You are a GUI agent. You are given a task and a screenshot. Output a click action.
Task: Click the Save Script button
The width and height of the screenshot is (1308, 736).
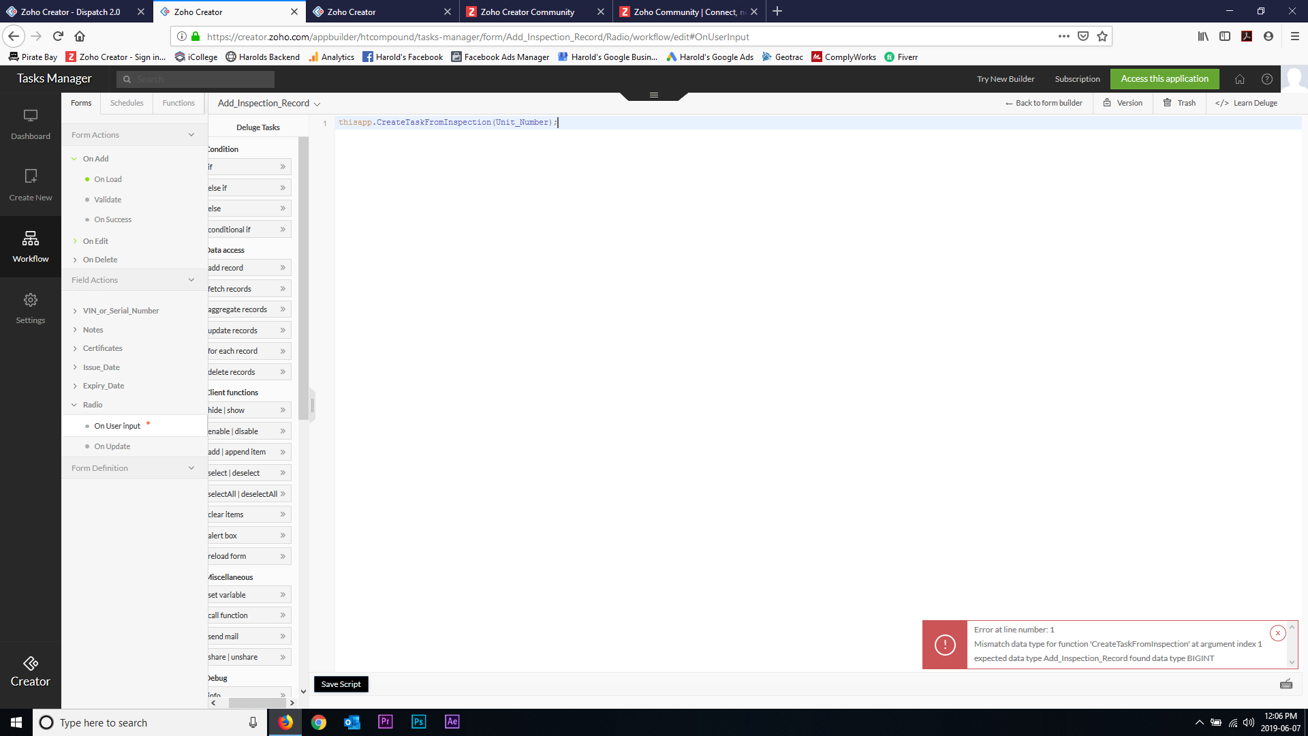pyautogui.click(x=341, y=684)
